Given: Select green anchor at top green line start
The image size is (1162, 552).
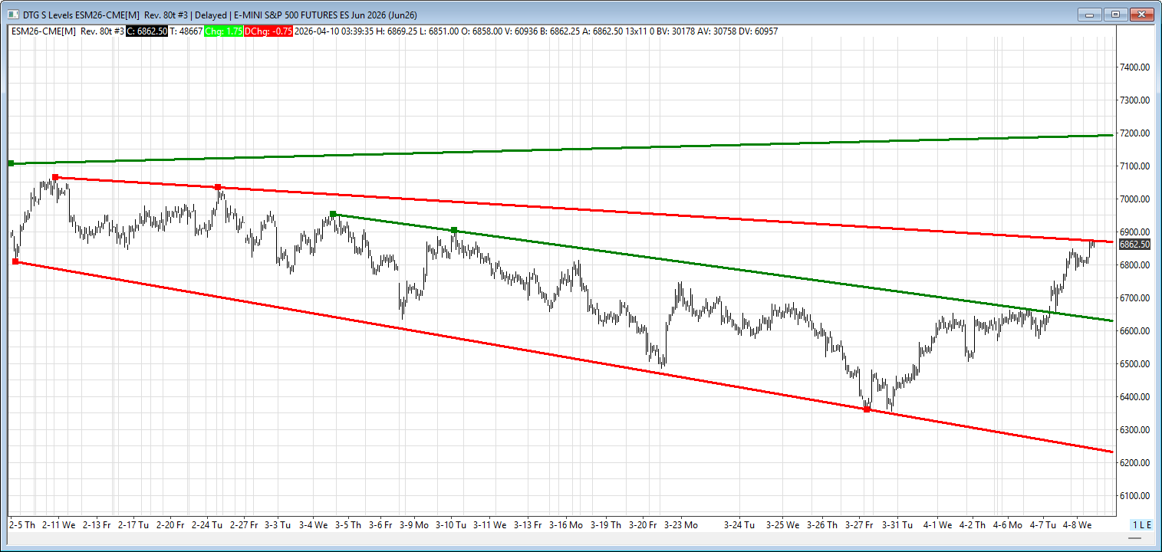Looking at the screenshot, I should pyautogui.click(x=11, y=163).
